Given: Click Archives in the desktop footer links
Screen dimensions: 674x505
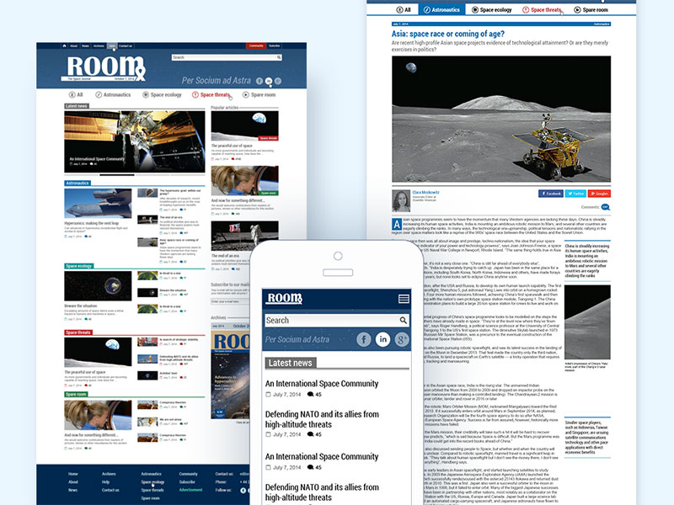Looking at the screenshot, I should click(x=109, y=474).
